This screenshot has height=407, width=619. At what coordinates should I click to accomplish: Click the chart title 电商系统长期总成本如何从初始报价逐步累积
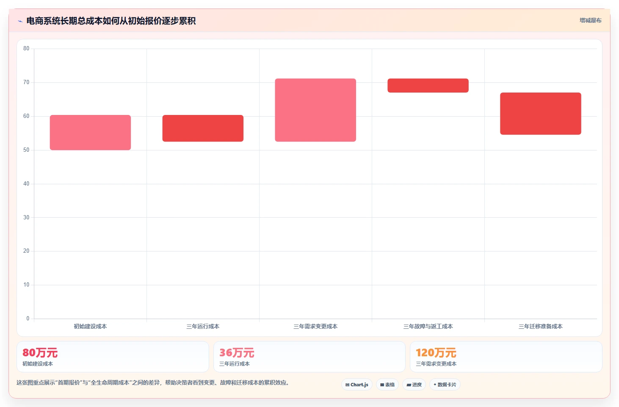point(111,21)
